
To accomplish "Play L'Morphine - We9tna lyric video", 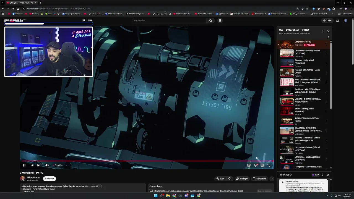I will (x=303, y=160).
